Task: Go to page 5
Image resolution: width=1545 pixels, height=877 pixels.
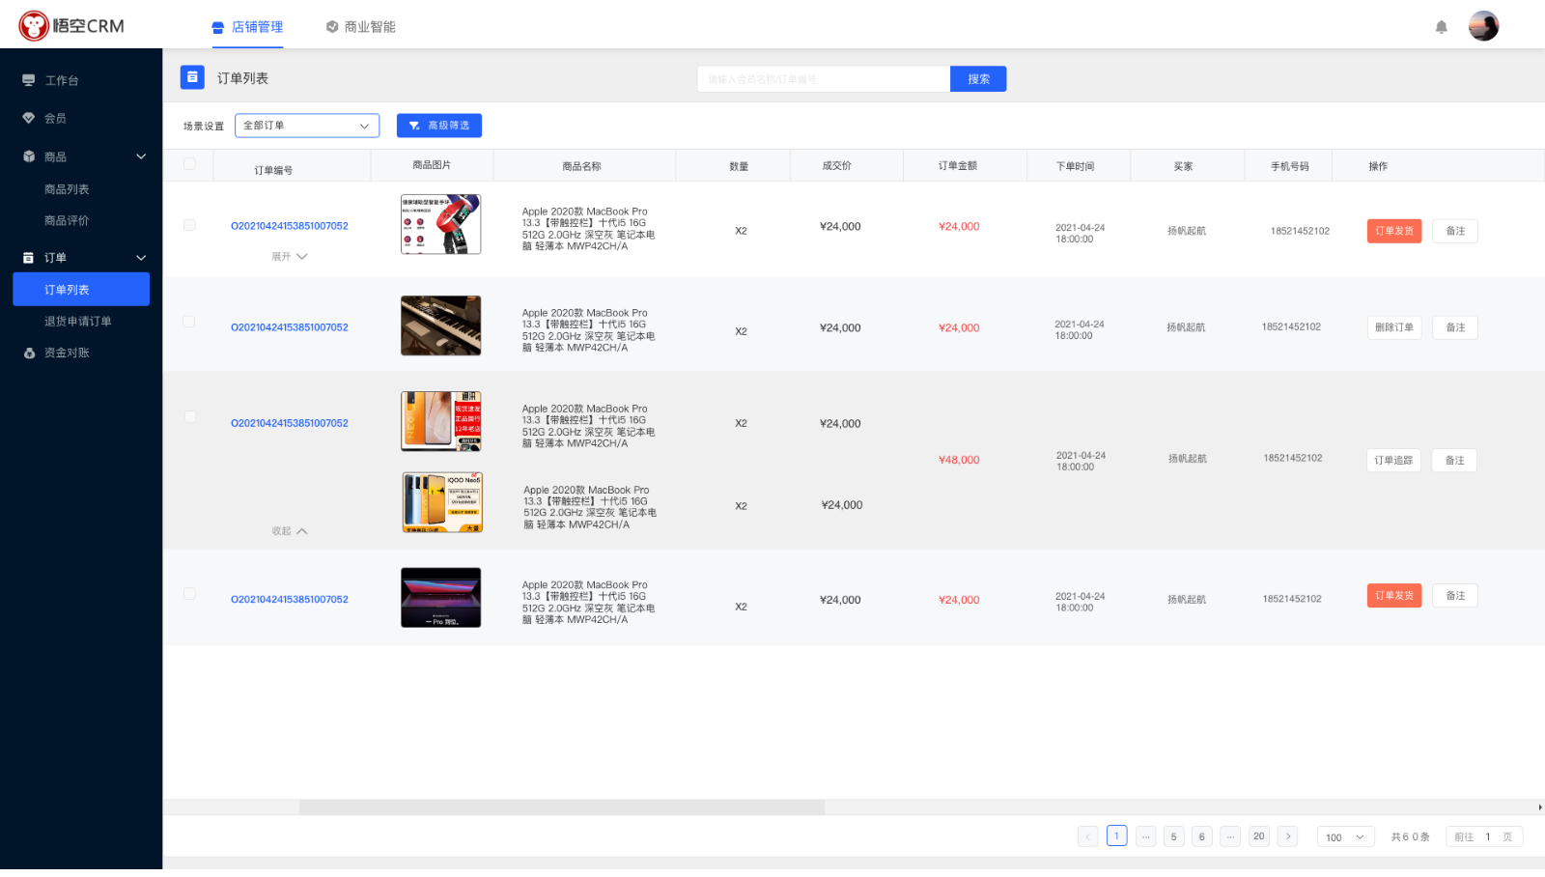Action: [x=1174, y=836]
